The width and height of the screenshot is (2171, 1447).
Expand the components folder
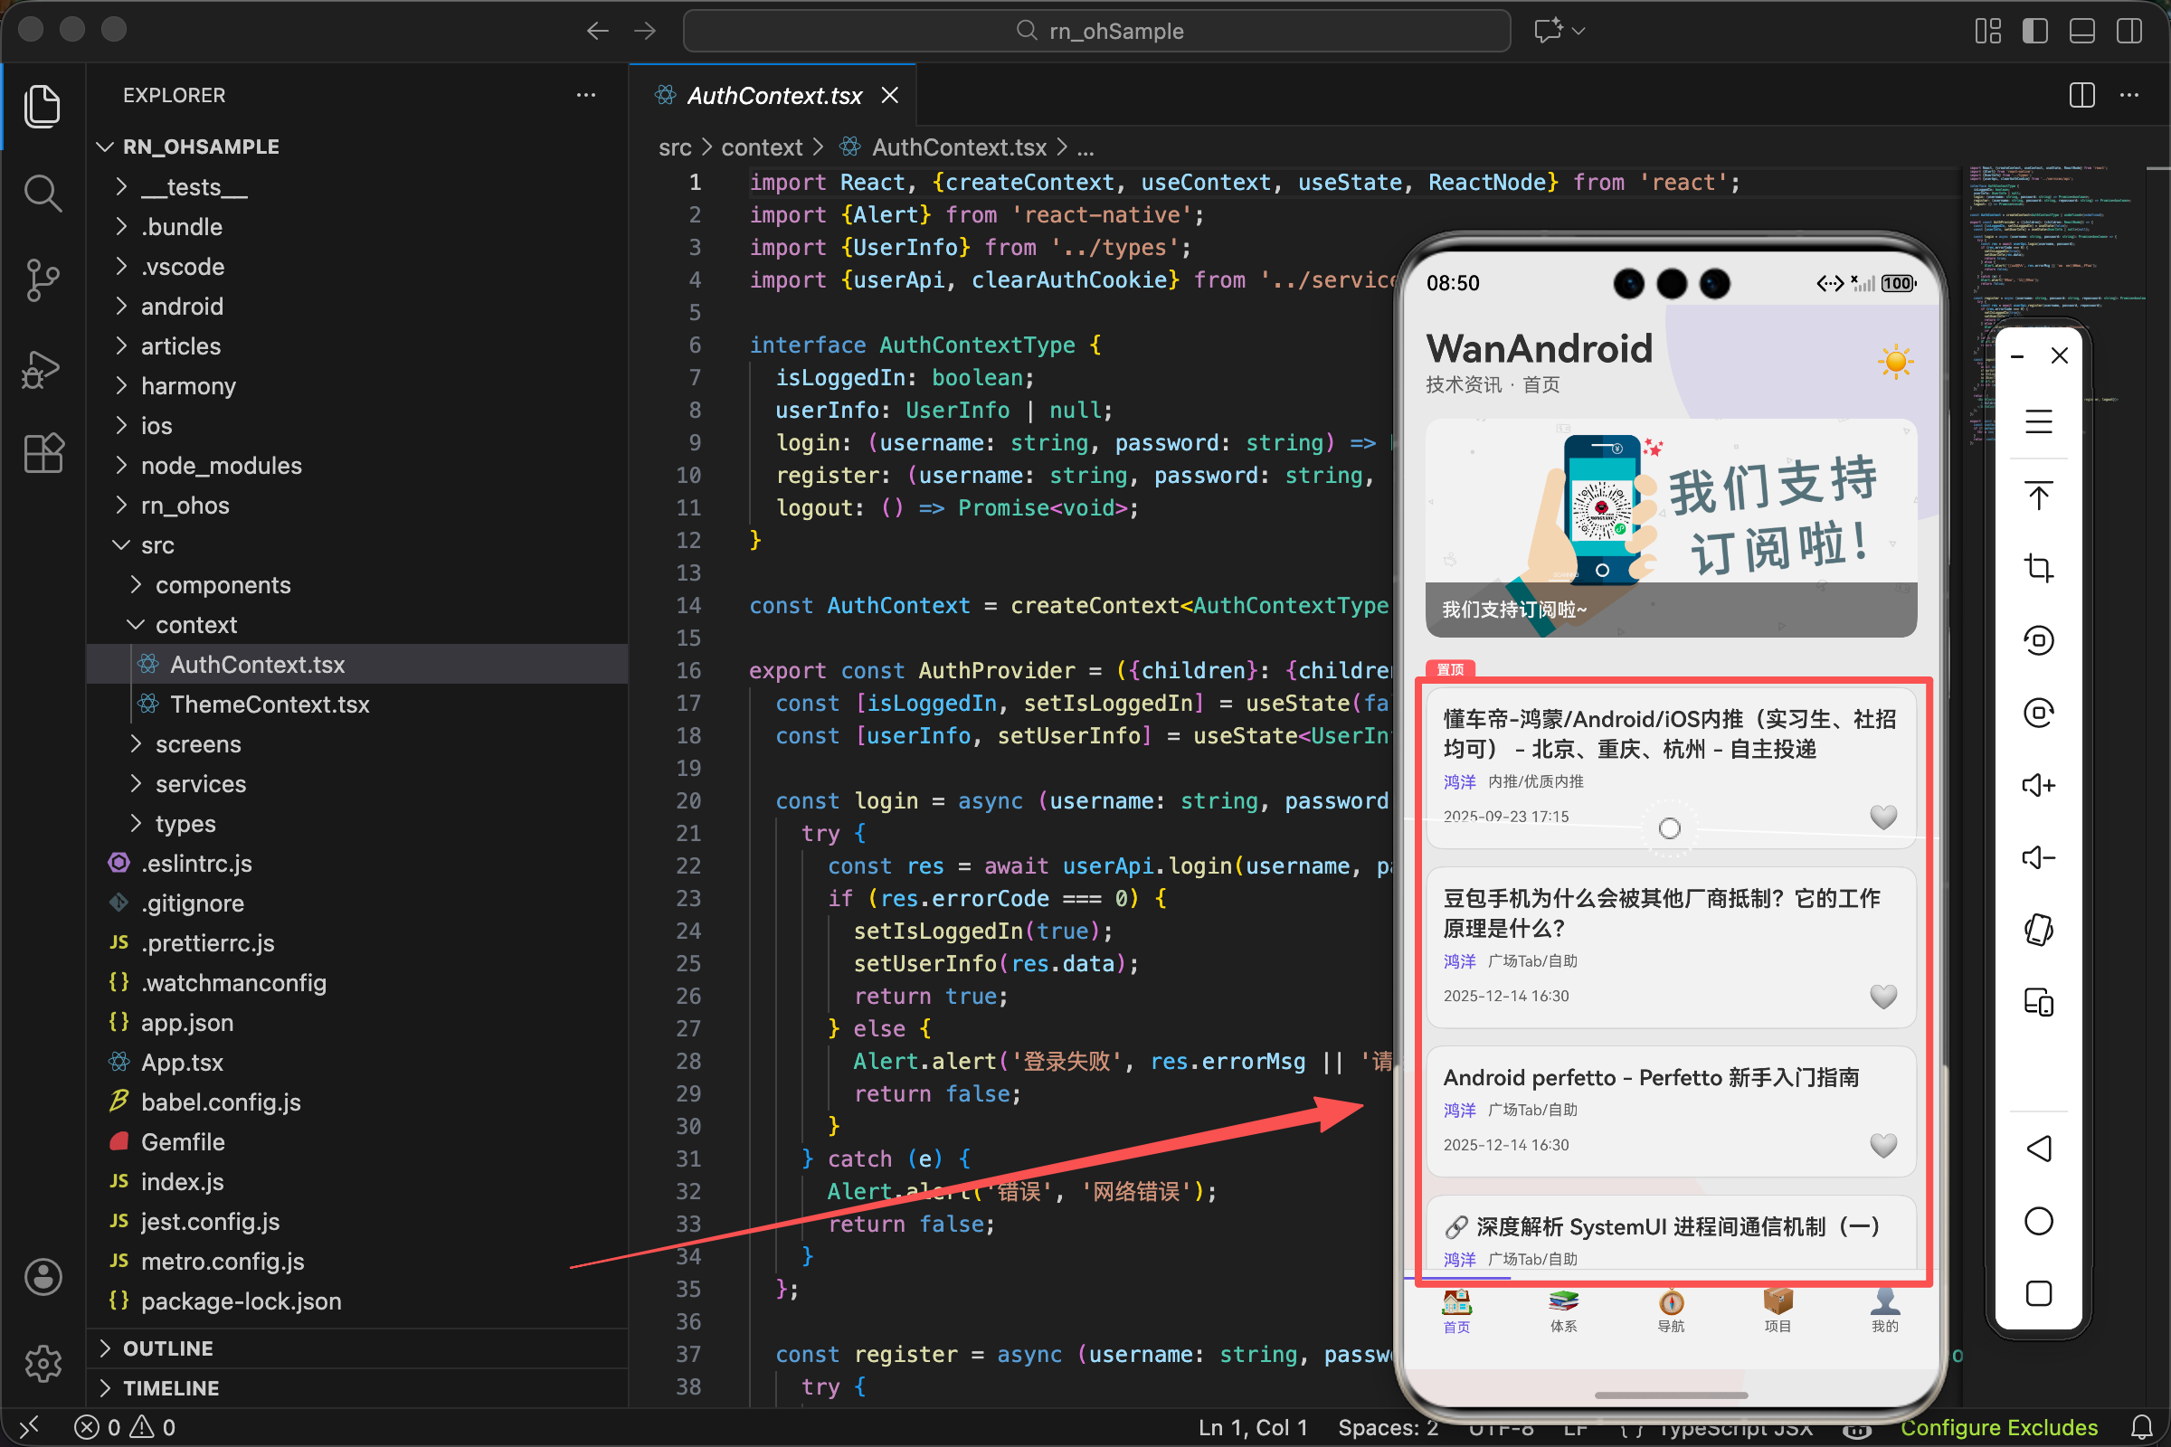click(223, 585)
